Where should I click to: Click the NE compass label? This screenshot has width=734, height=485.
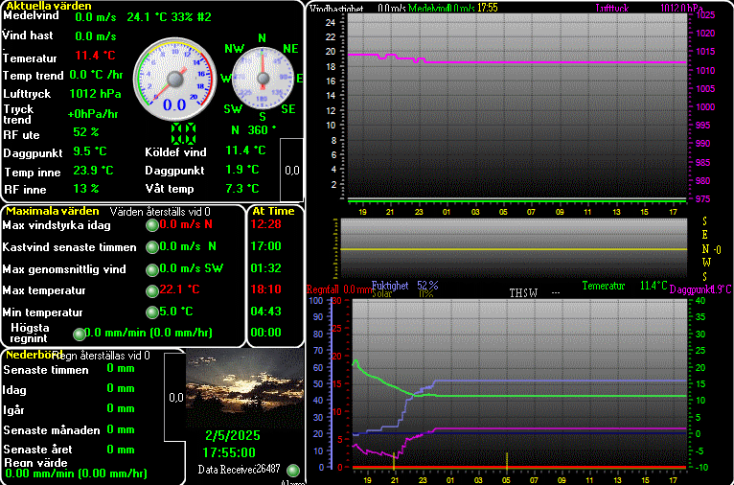[290, 49]
